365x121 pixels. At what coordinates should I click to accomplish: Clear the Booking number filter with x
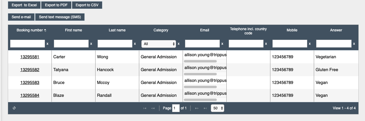coord(47,44)
